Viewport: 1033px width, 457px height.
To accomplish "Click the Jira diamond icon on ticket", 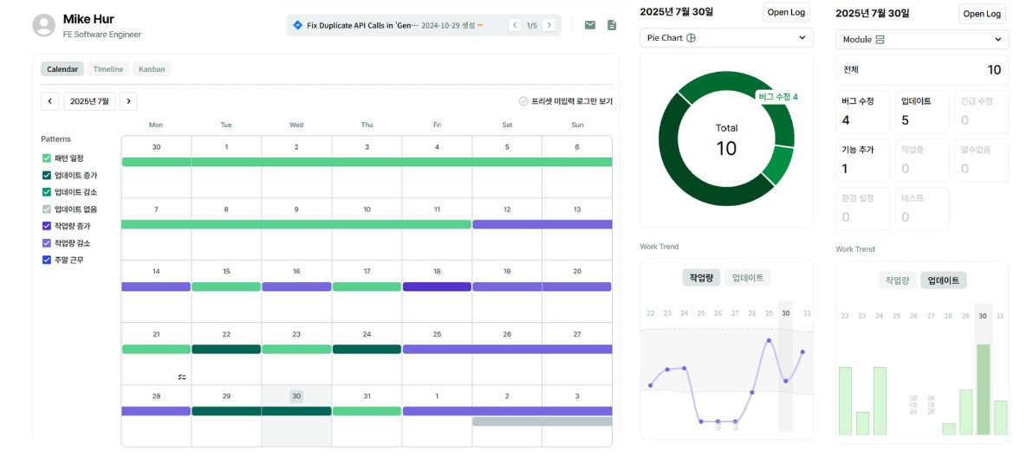I will (297, 25).
